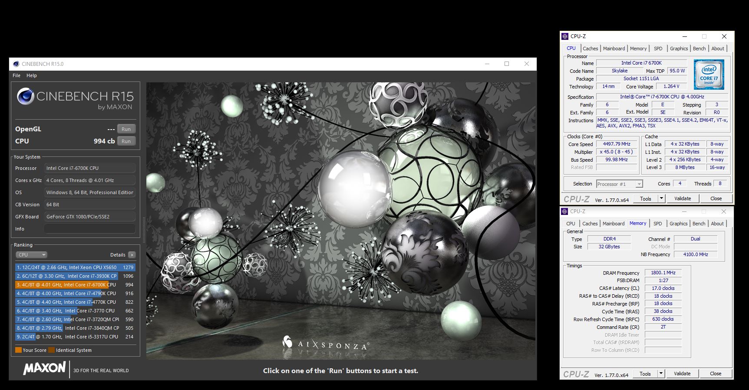
Task: Open Bench tab in bottom CPU-Z window
Action: 699,224
